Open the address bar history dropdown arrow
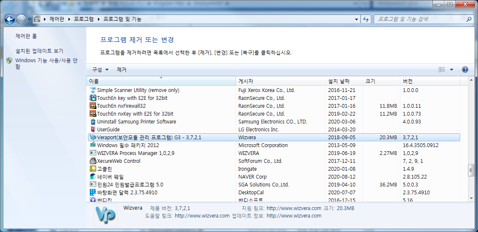 click(x=357, y=19)
